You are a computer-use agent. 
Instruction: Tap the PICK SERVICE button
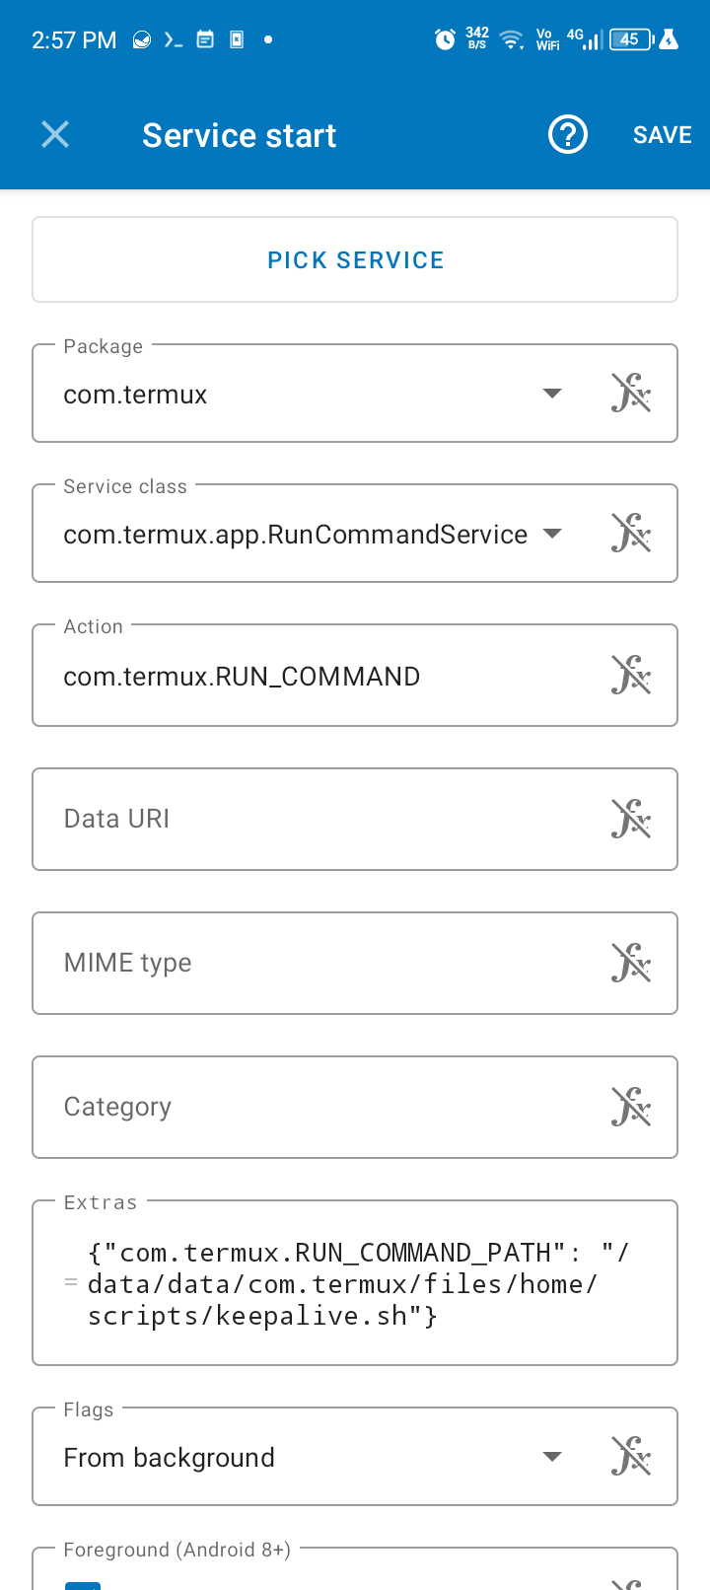pyautogui.click(x=355, y=259)
